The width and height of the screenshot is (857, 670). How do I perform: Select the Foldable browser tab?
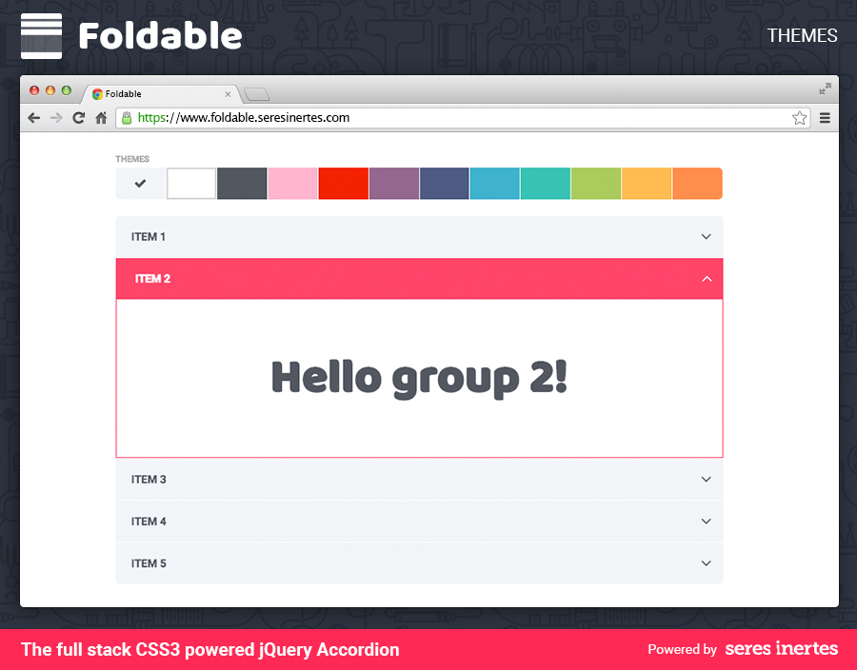(161, 94)
